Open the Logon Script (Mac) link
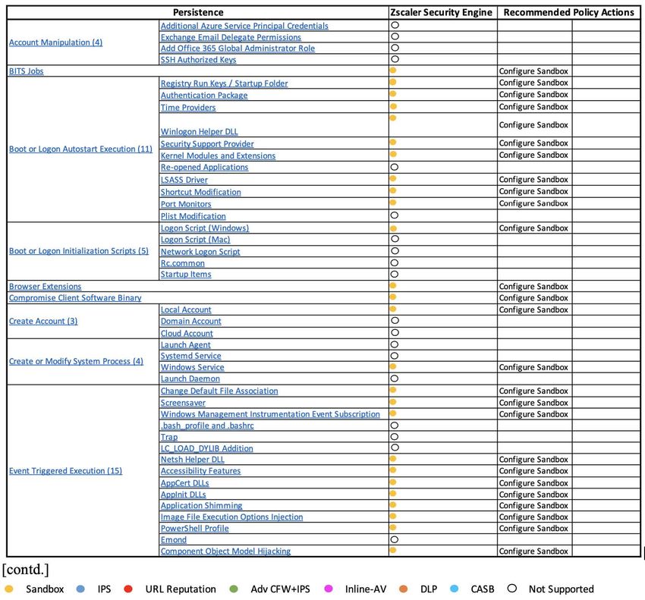 point(195,240)
